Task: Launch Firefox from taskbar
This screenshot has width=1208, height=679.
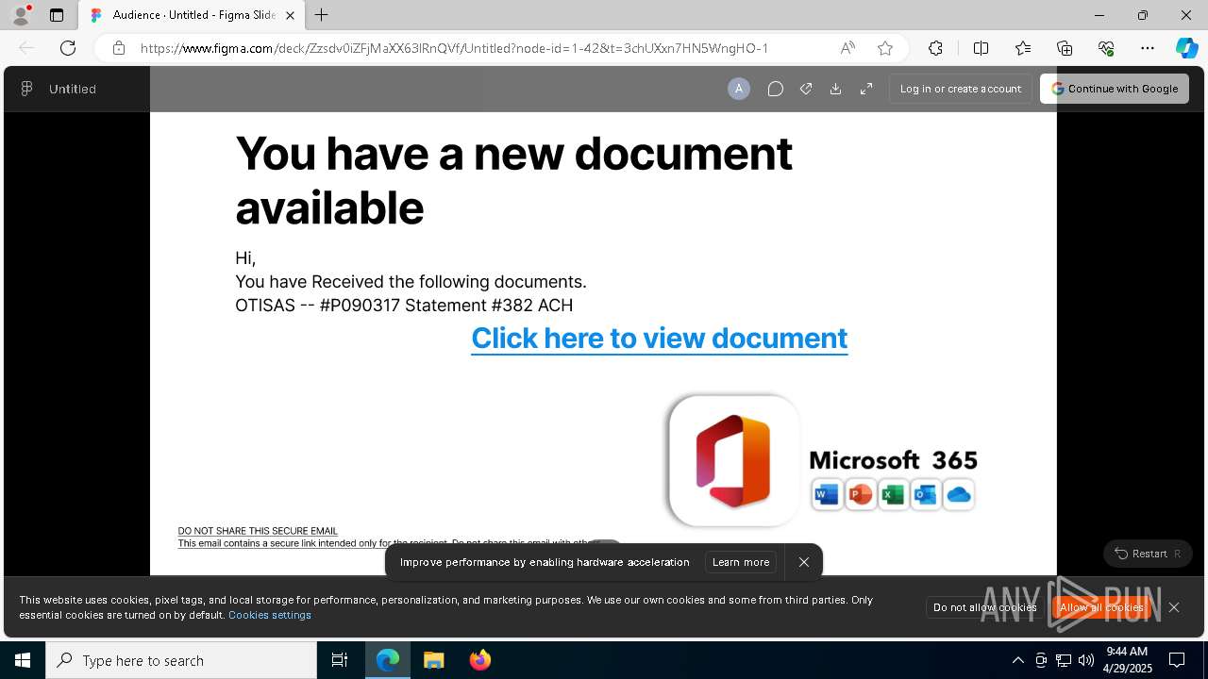Action: coord(480,660)
